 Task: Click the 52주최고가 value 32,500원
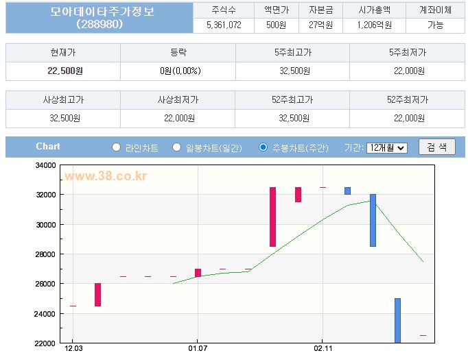[x=294, y=119]
